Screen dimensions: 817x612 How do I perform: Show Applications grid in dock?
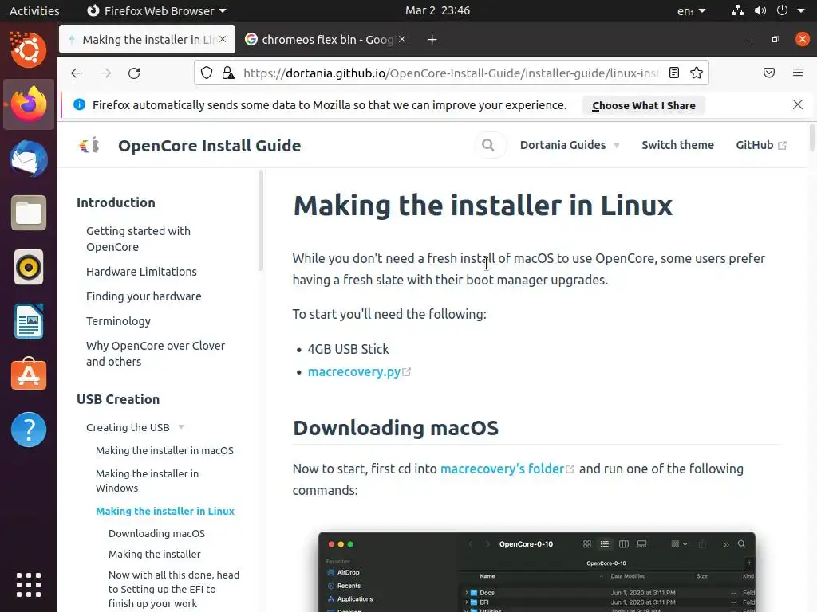[x=29, y=585]
